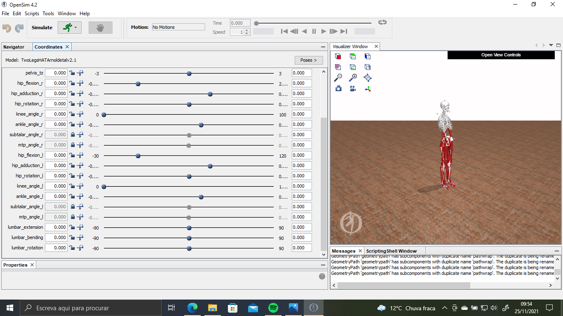Open the help icon in Properties panel
This screenshot has width=563, height=316.
tap(322, 276)
